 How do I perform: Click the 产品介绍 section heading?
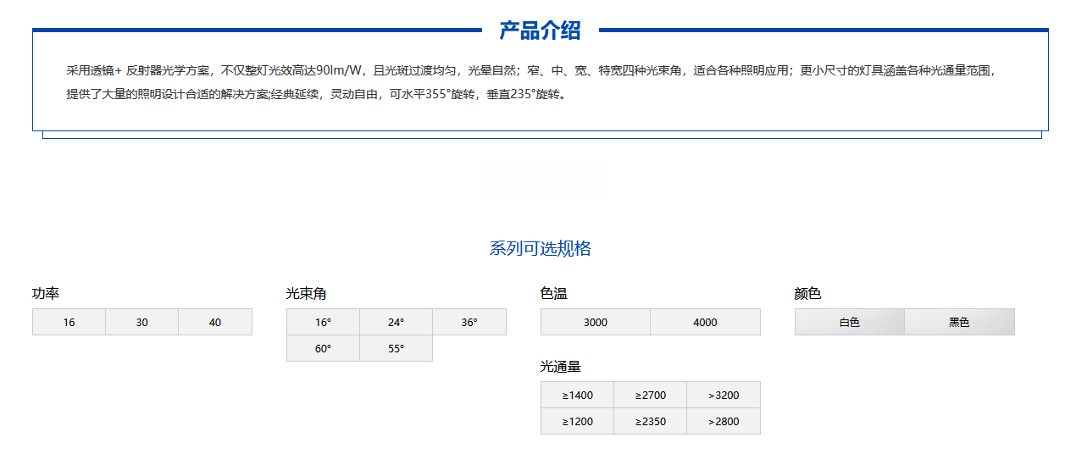click(x=540, y=31)
